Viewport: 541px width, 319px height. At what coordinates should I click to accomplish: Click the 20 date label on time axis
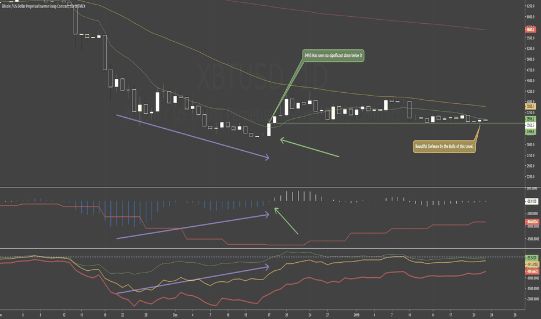pos(286,315)
